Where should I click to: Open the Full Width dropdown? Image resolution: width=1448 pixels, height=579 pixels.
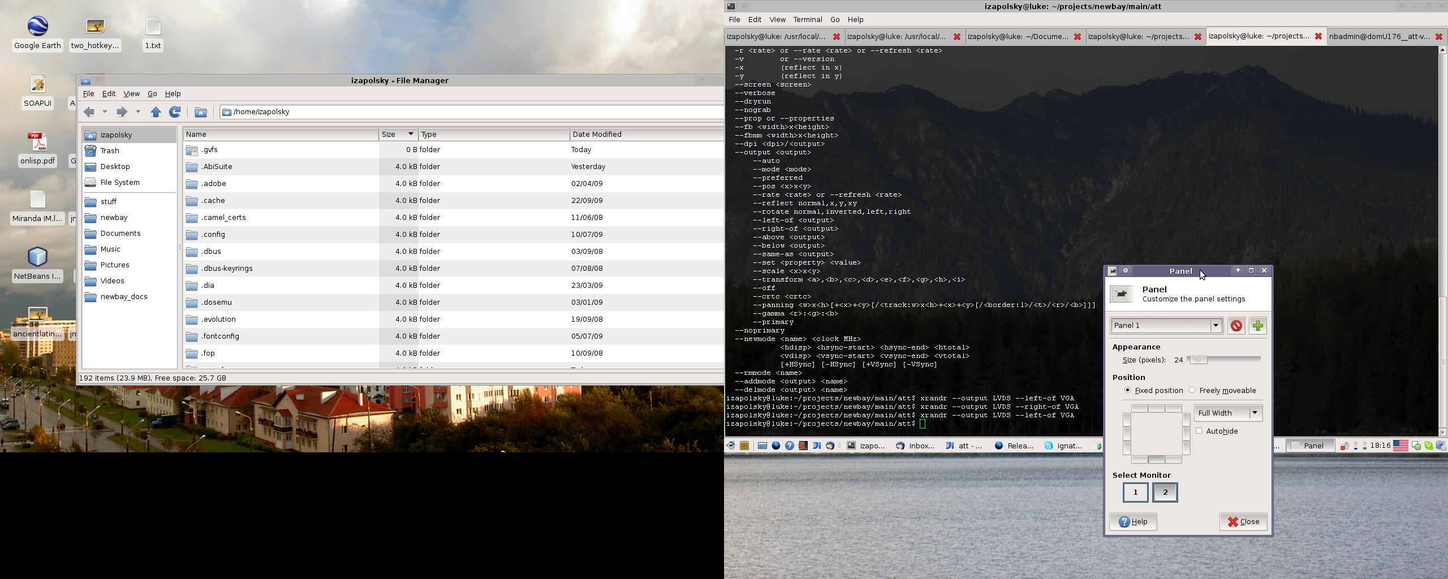click(1255, 413)
